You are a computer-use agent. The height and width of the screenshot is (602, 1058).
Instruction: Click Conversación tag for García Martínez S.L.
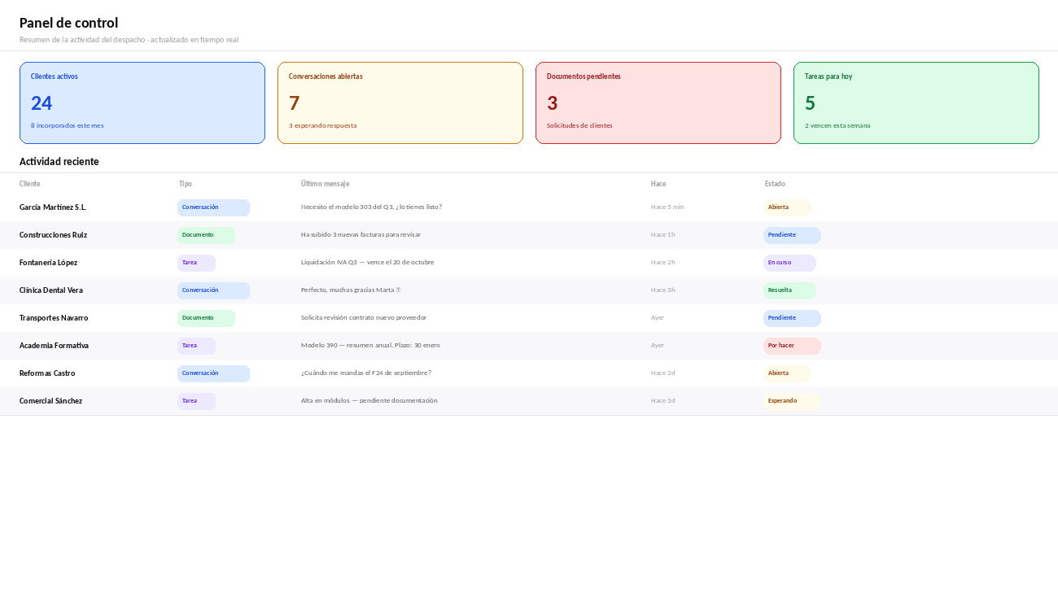click(x=213, y=207)
